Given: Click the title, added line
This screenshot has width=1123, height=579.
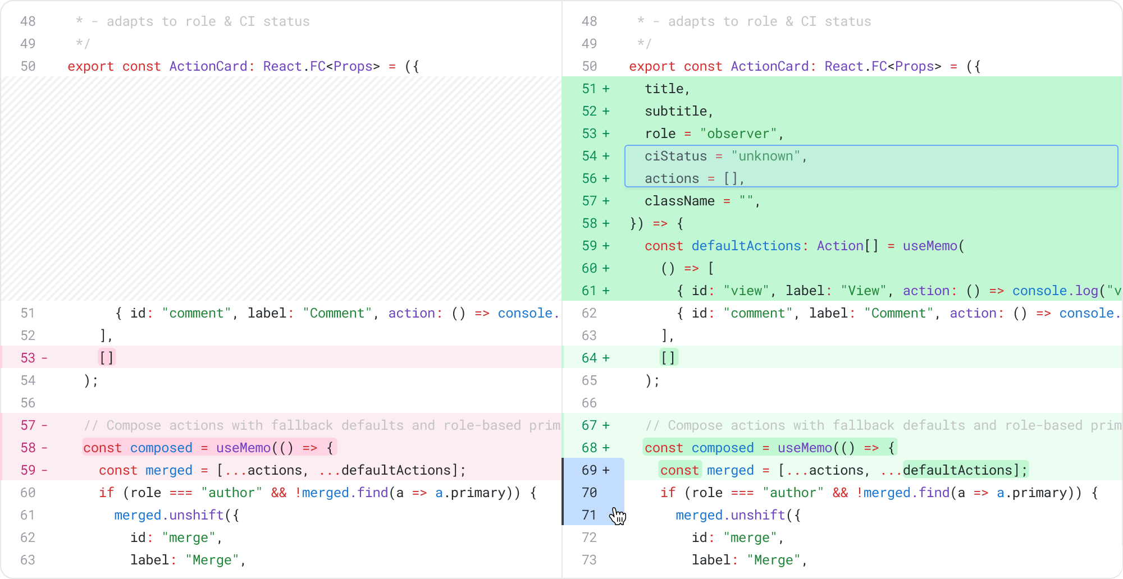Looking at the screenshot, I should tap(667, 89).
